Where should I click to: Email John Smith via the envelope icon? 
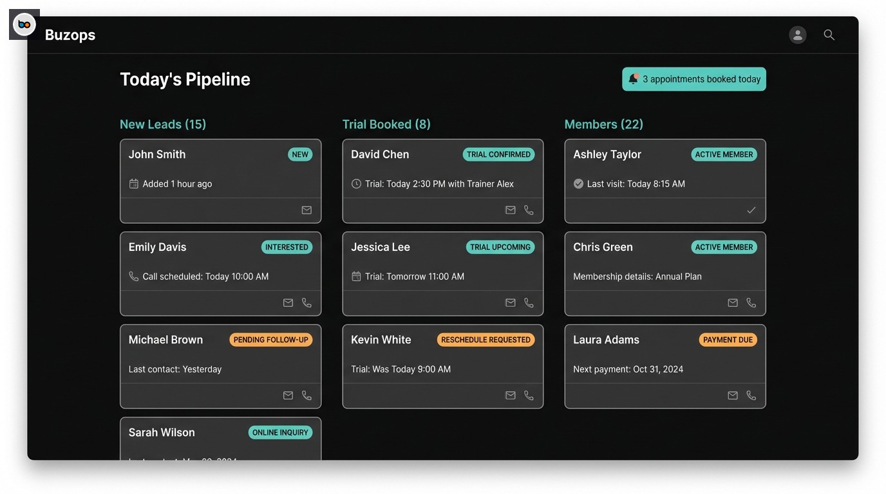point(306,210)
